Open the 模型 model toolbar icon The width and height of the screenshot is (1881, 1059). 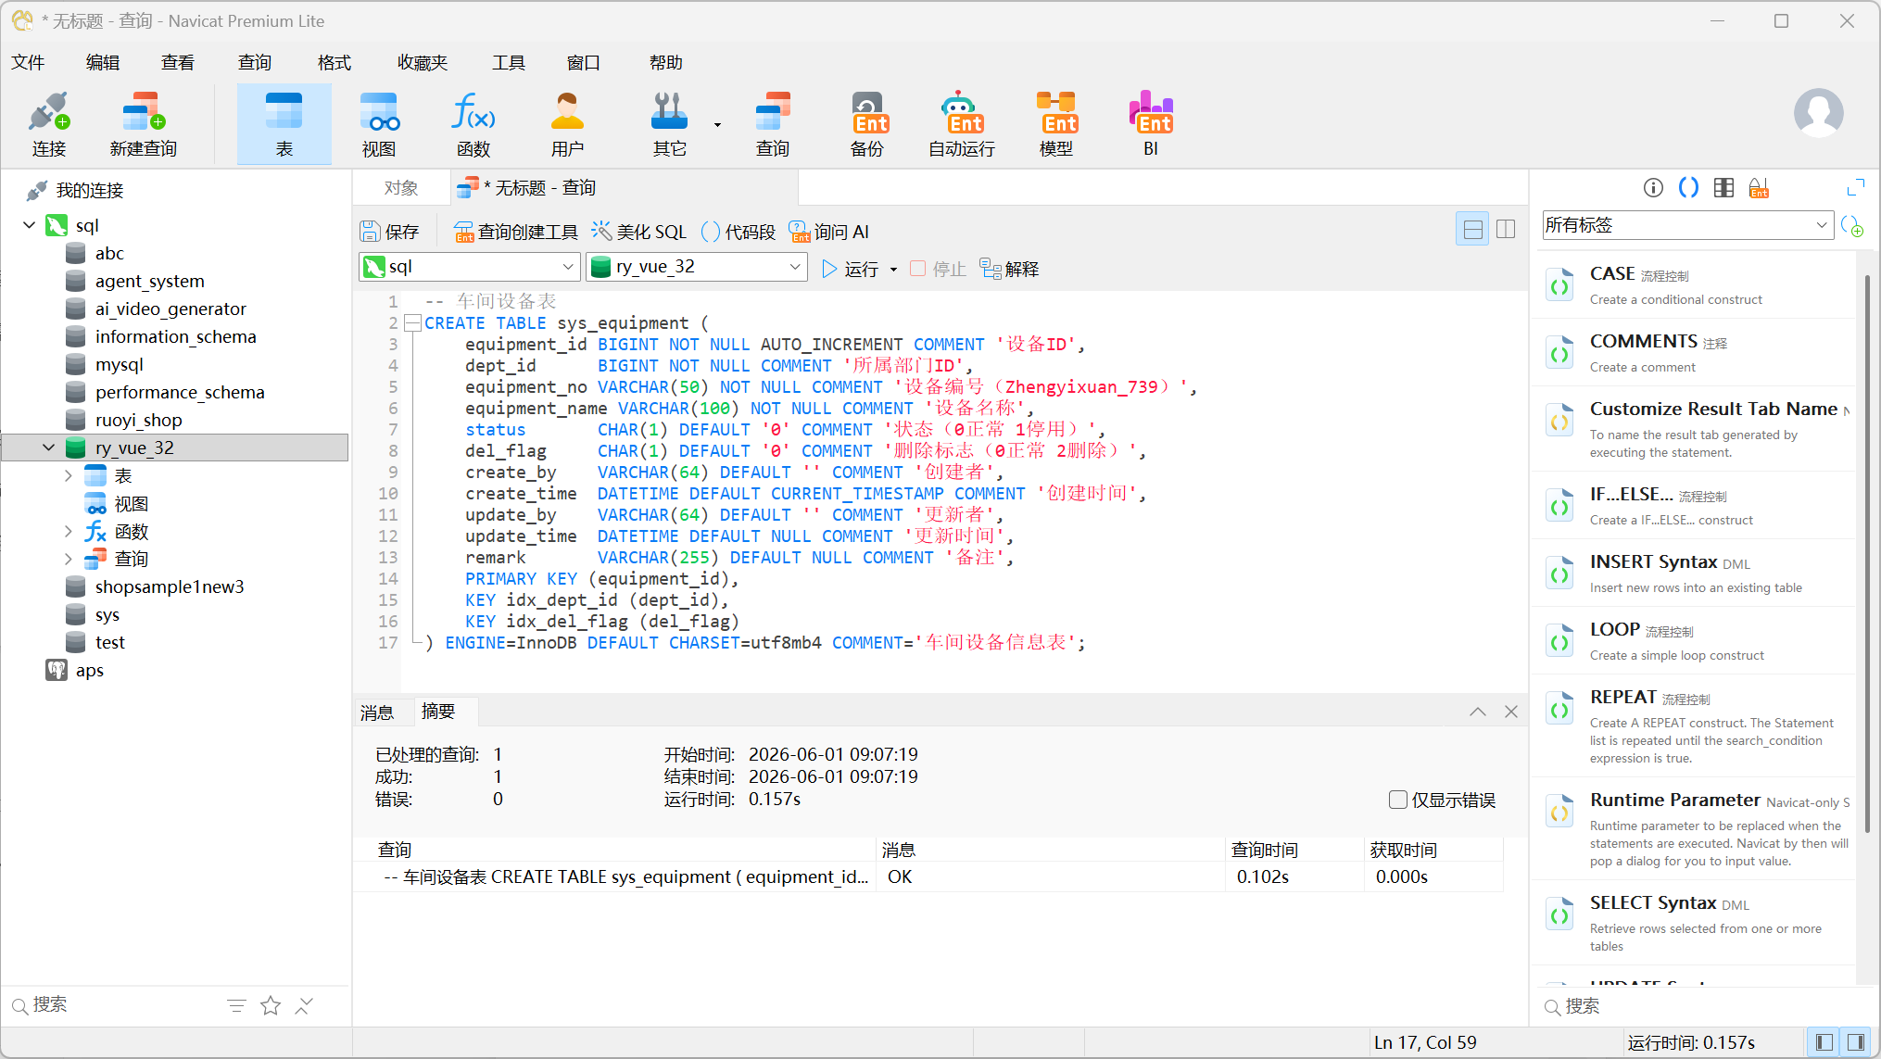tap(1056, 125)
